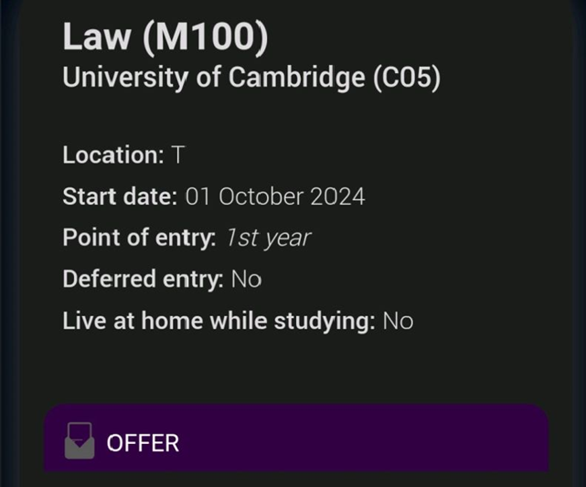
Task: Click right end of purple offer banner
Action: click(x=523, y=438)
